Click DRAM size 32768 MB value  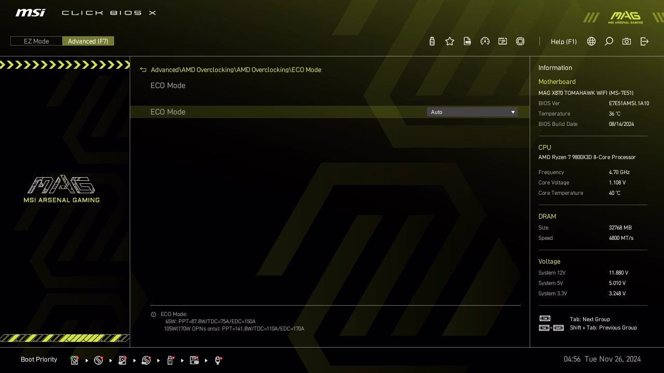coord(620,228)
